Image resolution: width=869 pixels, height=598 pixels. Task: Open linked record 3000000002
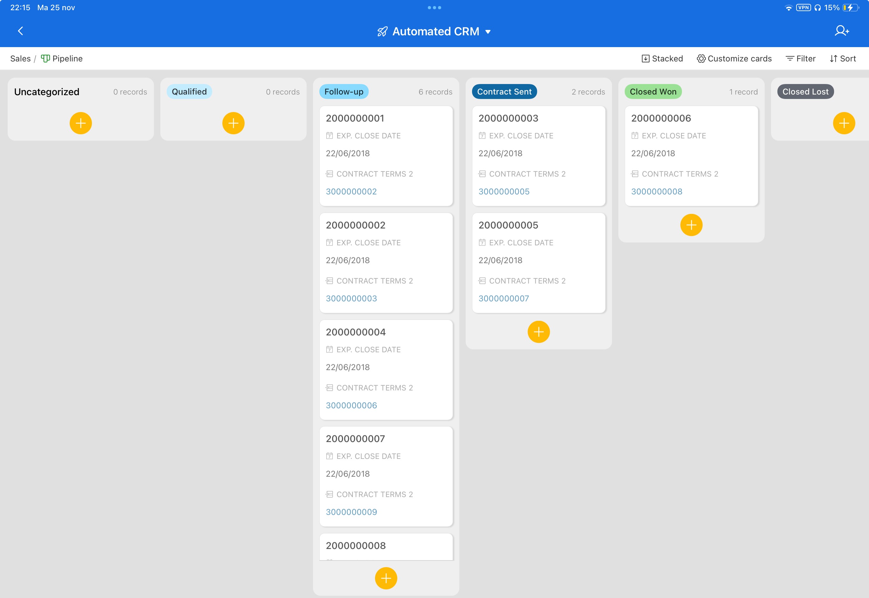tap(351, 192)
